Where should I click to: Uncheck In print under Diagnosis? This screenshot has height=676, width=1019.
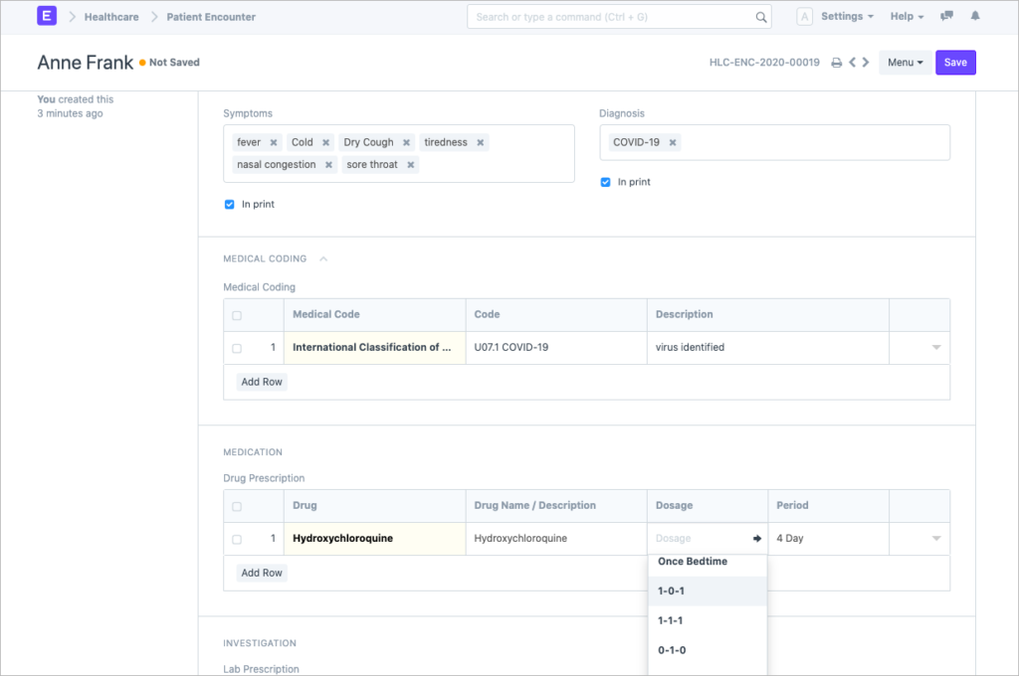coord(606,183)
